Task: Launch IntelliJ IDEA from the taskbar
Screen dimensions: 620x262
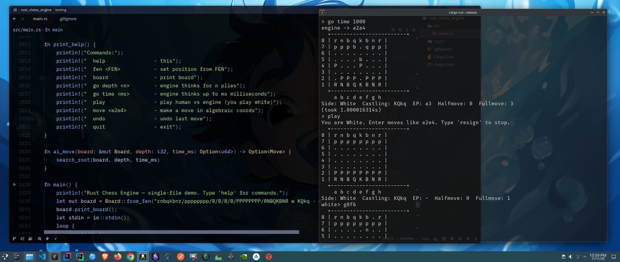Action: click(x=67, y=256)
